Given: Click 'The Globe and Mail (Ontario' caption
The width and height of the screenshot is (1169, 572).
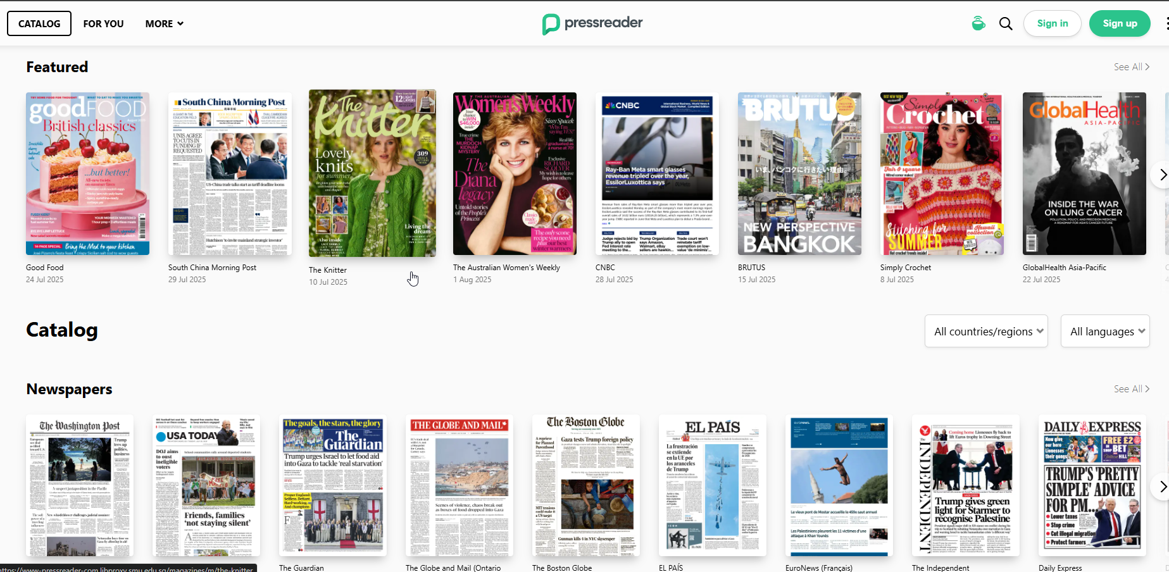Looking at the screenshot, I should [453, 568].
